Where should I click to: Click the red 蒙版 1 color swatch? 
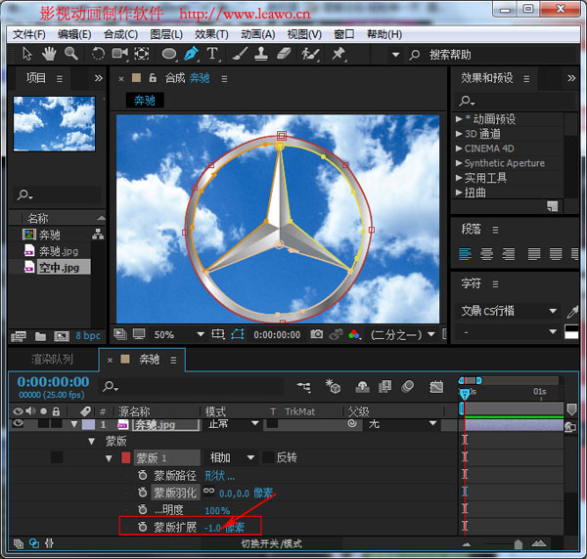click(x=126, y=457)
